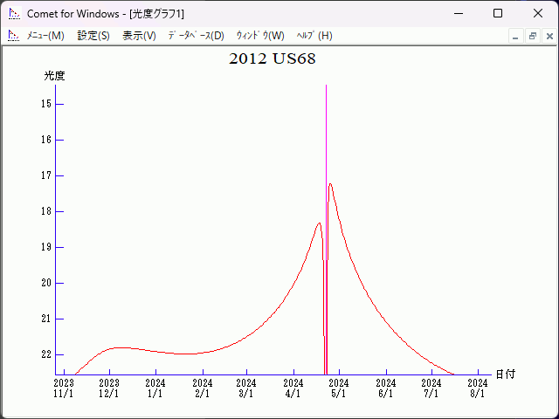Open the データベース(D) database menu

196,36
